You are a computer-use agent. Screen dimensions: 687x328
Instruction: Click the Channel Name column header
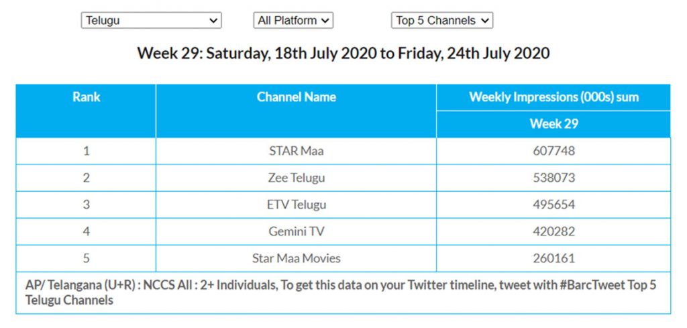coord(296,97)
